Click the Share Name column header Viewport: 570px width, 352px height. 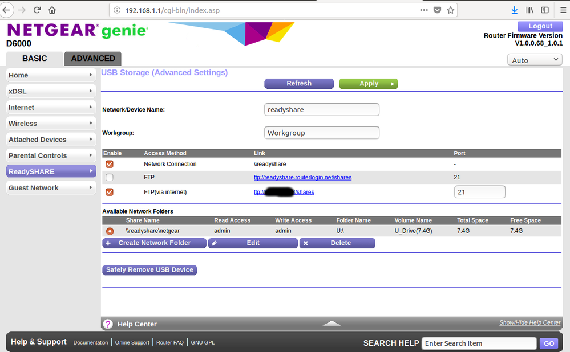[143, 220]
